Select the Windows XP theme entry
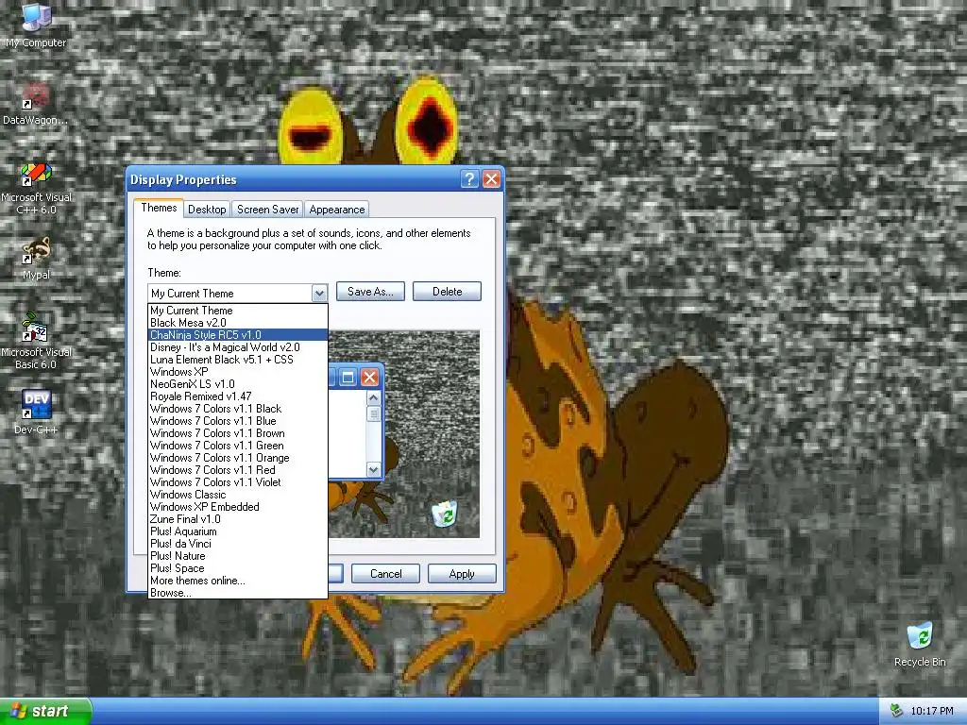 pyautogui.click(x=237, y=372)
